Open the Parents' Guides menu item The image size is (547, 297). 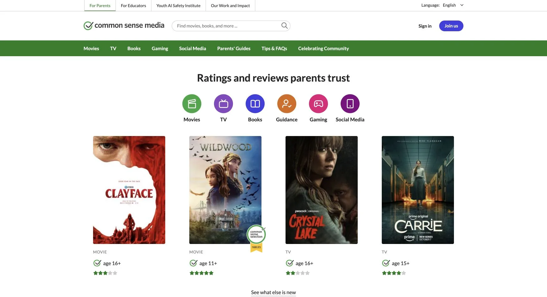(x=234, y=48)
